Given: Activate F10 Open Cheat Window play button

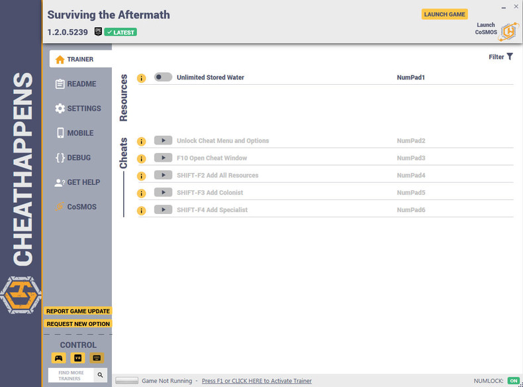Looking at the screenshot, I should pyautogui.click(x=163, y=158).
